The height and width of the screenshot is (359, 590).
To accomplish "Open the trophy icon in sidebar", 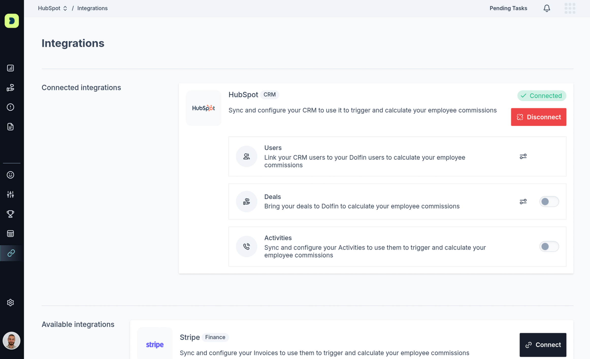I will coord(10,214).
